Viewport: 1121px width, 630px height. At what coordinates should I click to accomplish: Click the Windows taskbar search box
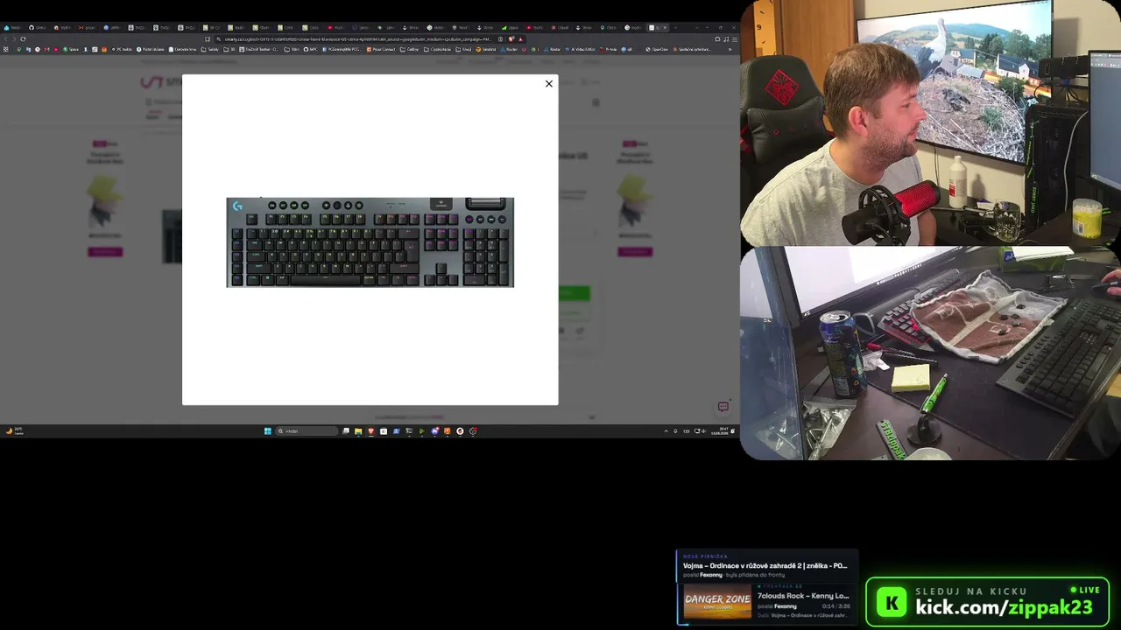(307, 430)
